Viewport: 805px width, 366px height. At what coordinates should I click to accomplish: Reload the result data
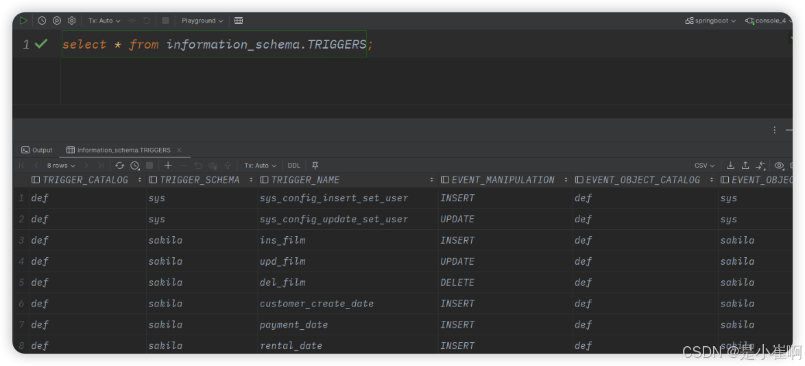(119, 166)
